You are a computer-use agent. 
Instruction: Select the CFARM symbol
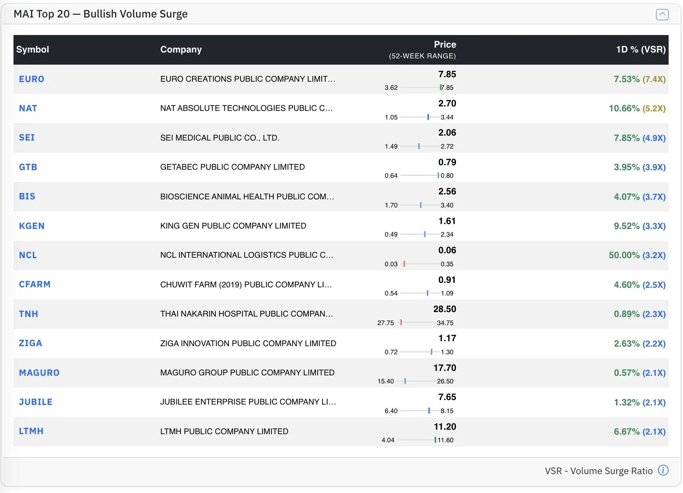click(x=35, y=284)
